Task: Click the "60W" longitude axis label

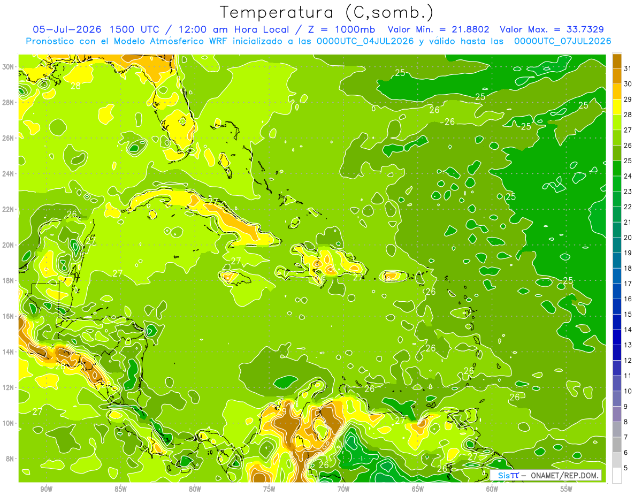Action: click(x=492, y=489)
